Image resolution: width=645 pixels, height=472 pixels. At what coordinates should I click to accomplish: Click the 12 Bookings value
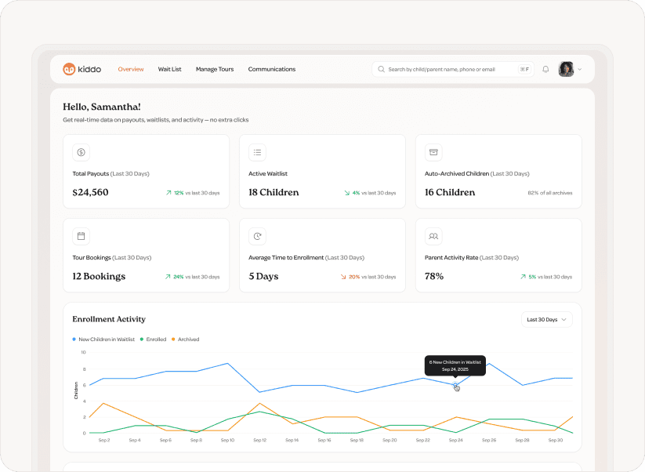[99, 276]
